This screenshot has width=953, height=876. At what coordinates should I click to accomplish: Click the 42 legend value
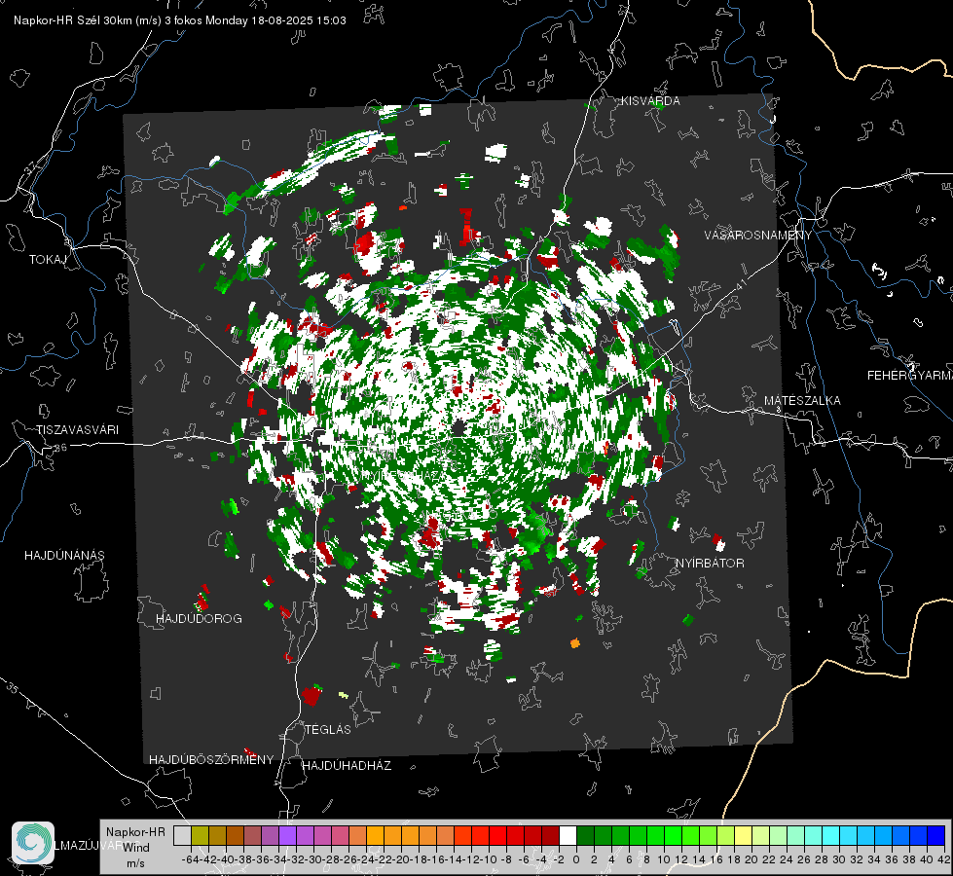pyautogui.click(x=944, y=859)
